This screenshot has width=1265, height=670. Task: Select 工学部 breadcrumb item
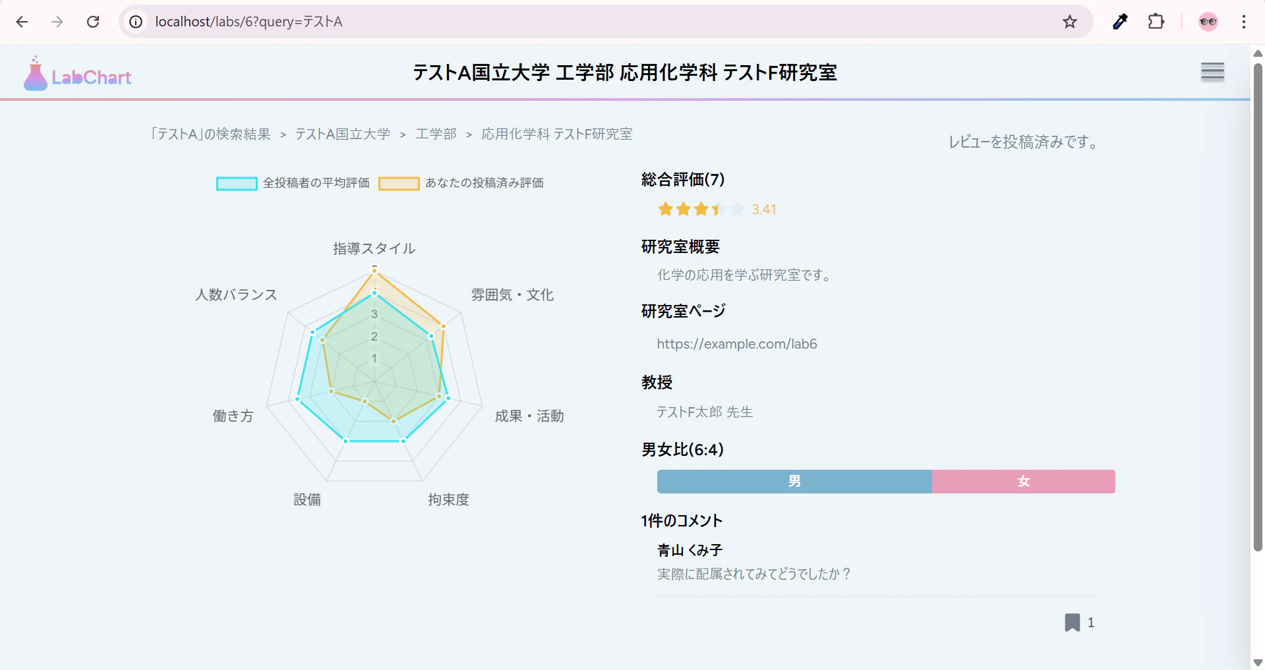[x=436, y=134]
